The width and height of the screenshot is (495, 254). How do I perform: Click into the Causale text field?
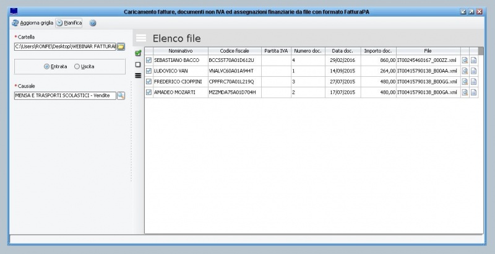(64, 95)
